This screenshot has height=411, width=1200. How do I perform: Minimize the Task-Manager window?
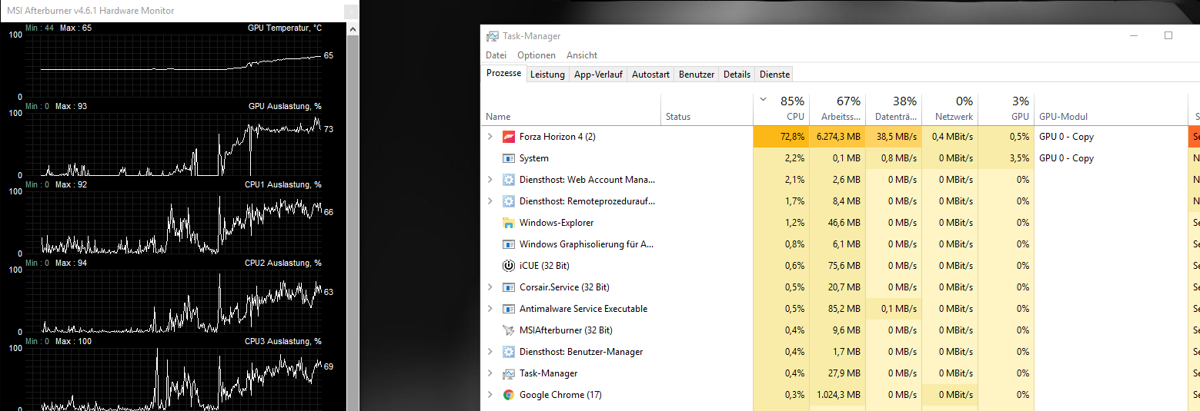click(x=1133, y=35)
